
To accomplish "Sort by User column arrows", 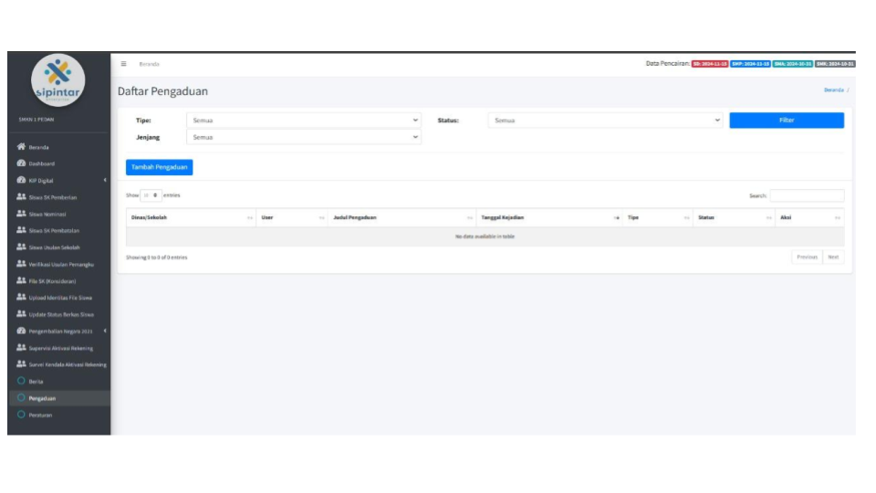I will pos(322,218).
